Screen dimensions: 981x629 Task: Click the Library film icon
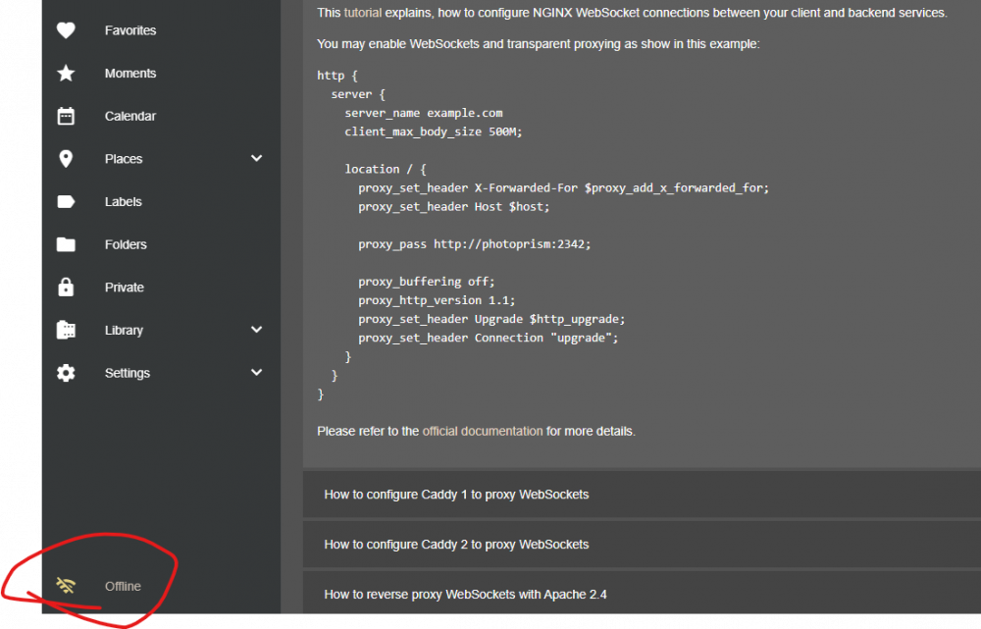(x=66, y=330)
